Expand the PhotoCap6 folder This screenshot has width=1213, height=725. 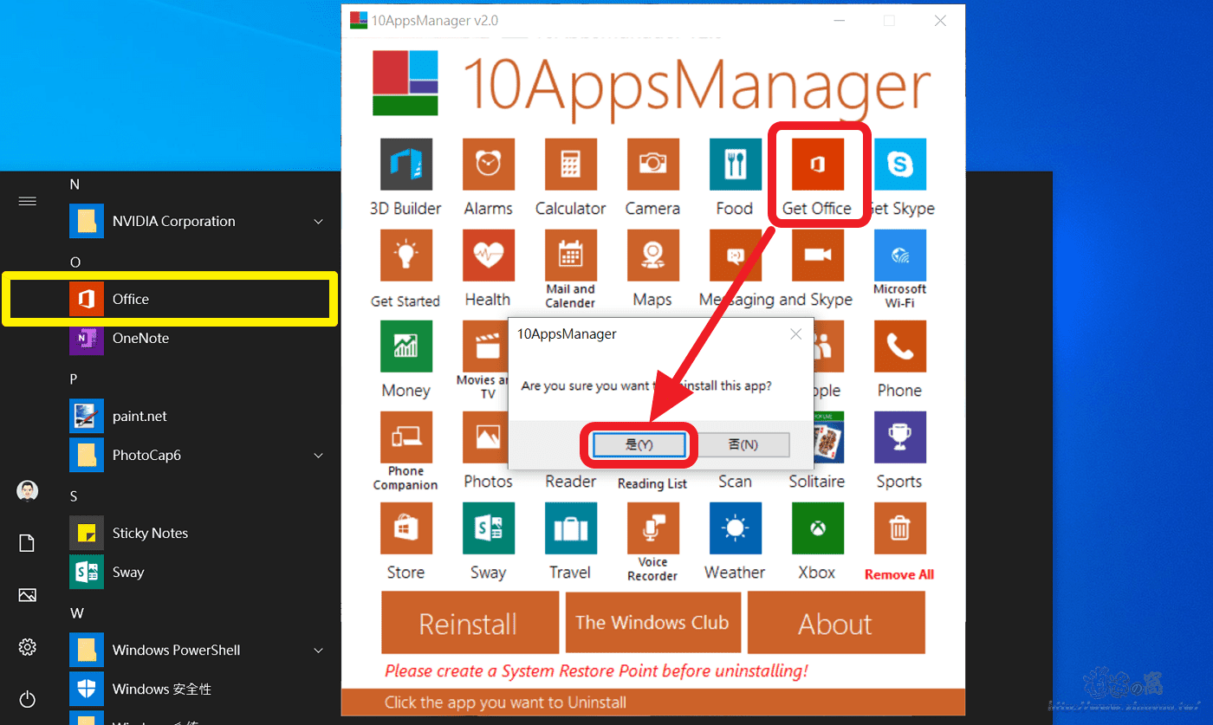pos(318,455)
